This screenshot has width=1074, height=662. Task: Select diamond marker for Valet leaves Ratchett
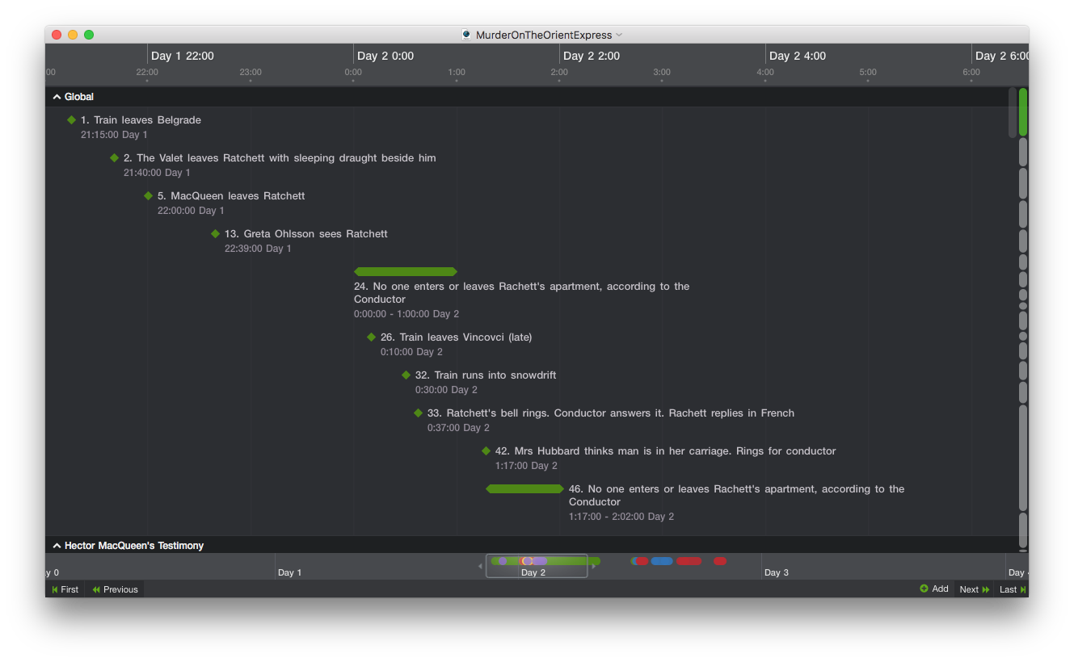click(114, 157)
